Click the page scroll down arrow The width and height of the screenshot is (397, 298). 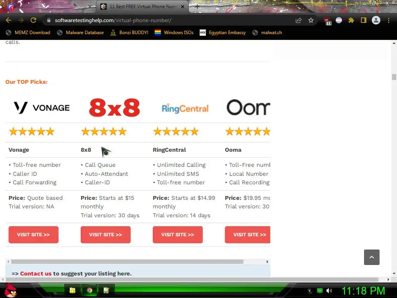(394, 274)
